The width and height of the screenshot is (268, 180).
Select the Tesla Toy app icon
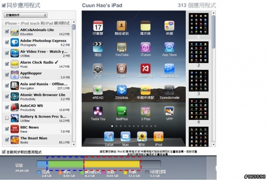coord(98,111)
